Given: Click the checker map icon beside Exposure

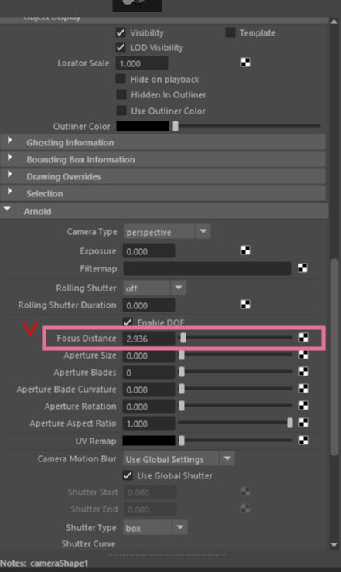Looking at the screenshot, I should coord(246,250).
